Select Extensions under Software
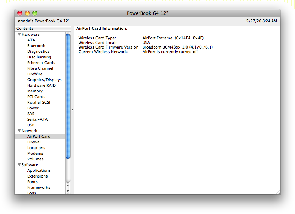Viewport: 295px width, 214px height. (x=38, y=176)
